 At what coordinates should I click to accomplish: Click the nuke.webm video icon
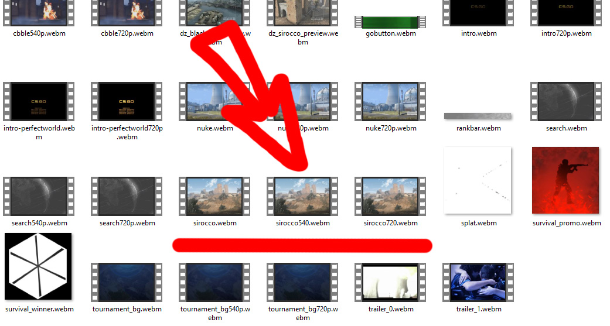[214, 101]
